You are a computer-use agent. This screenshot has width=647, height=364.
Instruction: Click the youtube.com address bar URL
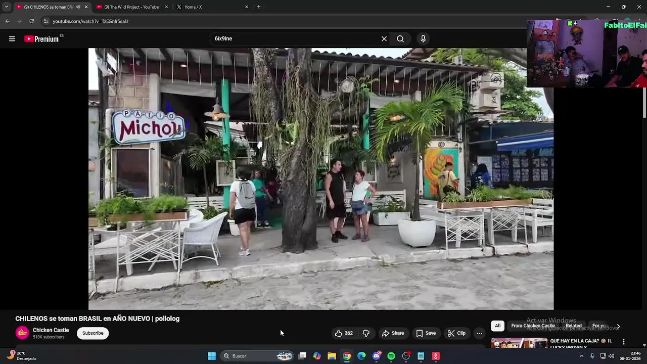coord(90,21)
